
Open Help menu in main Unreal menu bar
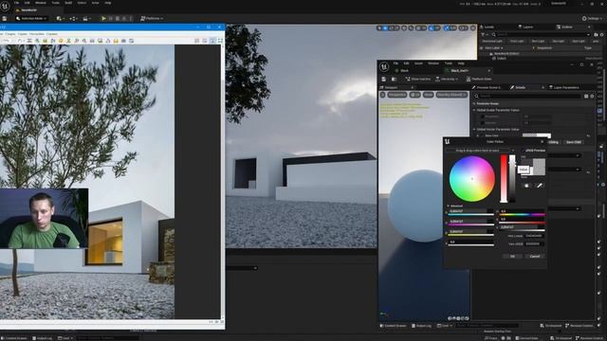[108, 3]
